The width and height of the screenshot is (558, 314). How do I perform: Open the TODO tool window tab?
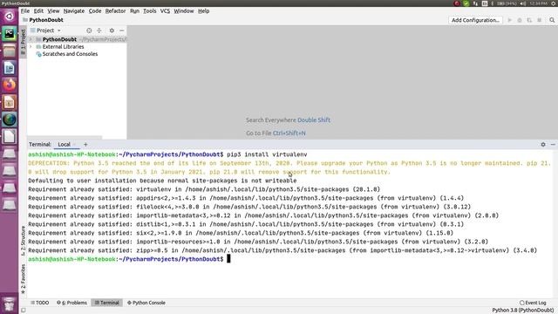point(40,303)
